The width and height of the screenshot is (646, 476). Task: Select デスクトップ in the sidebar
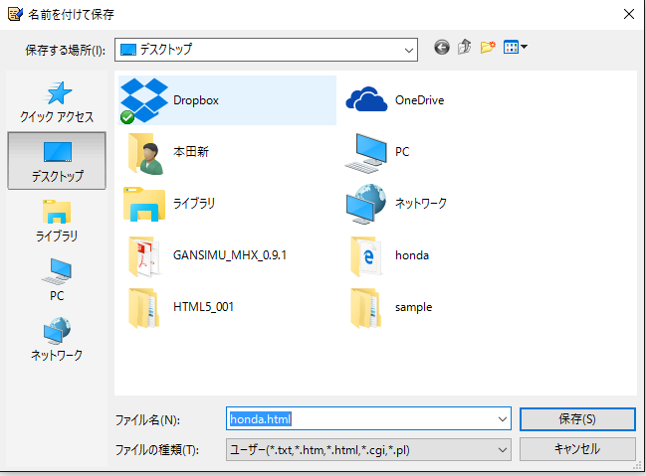(x=57, y=161)
